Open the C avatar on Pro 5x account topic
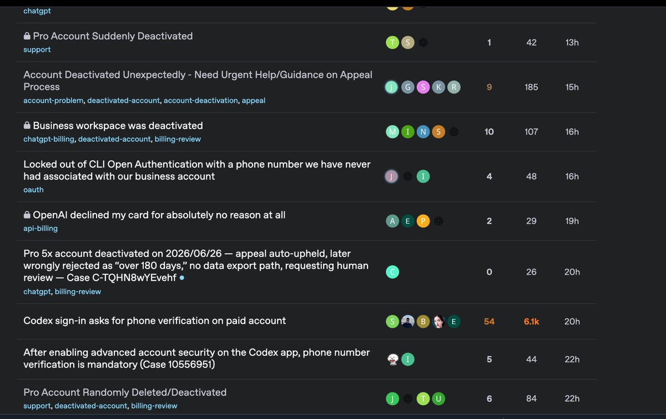The image size is (666, 419). click(392, 272)
